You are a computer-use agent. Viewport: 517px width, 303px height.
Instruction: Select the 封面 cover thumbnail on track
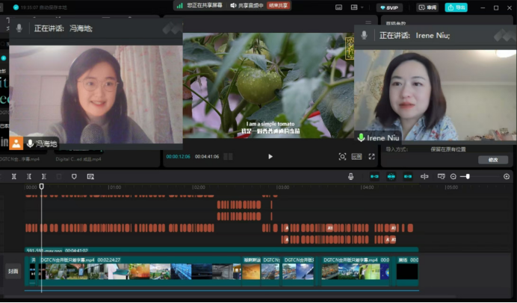coord(13,271)
